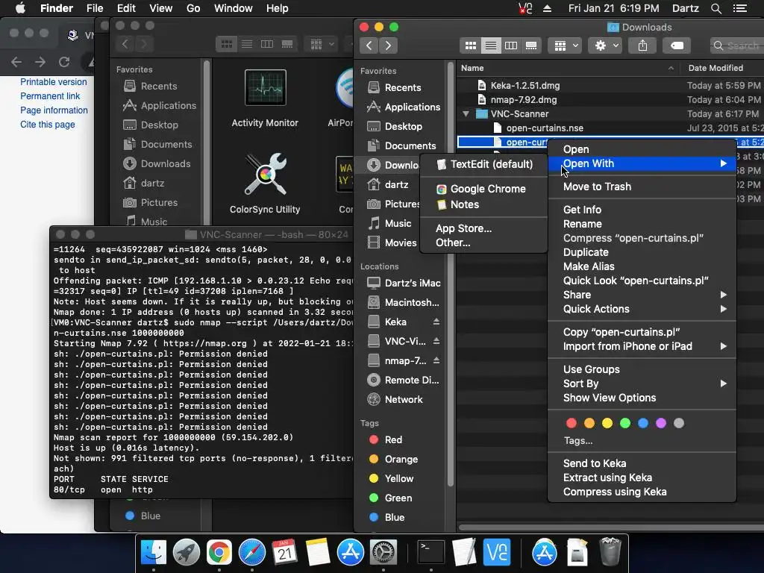The height and width of the screenshot is (573, 764).
Task: Click the Search field in Downloads window
Action: tap(736, 46)
